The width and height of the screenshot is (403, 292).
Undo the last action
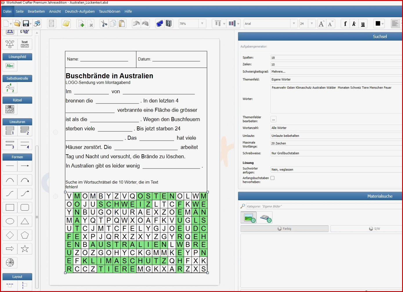136,24
